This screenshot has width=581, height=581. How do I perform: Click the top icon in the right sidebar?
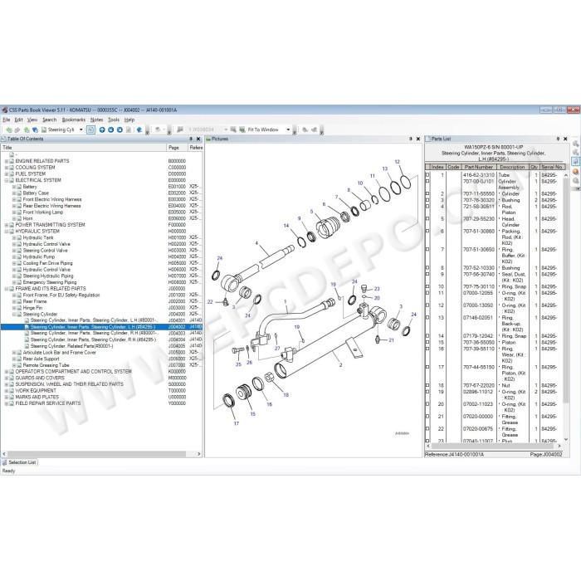point(575,144)
